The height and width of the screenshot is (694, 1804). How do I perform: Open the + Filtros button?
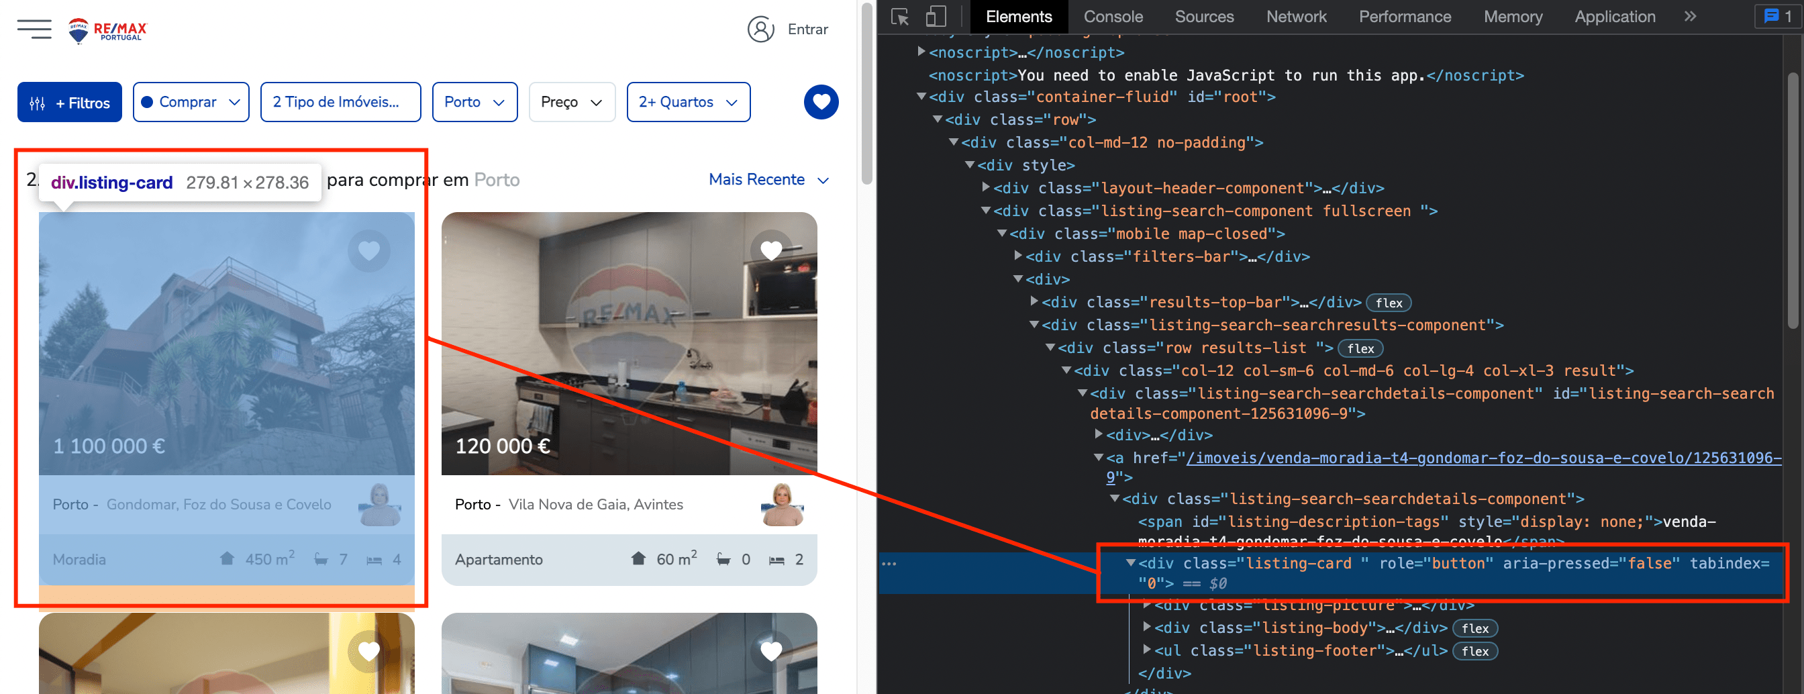[69, 102]
